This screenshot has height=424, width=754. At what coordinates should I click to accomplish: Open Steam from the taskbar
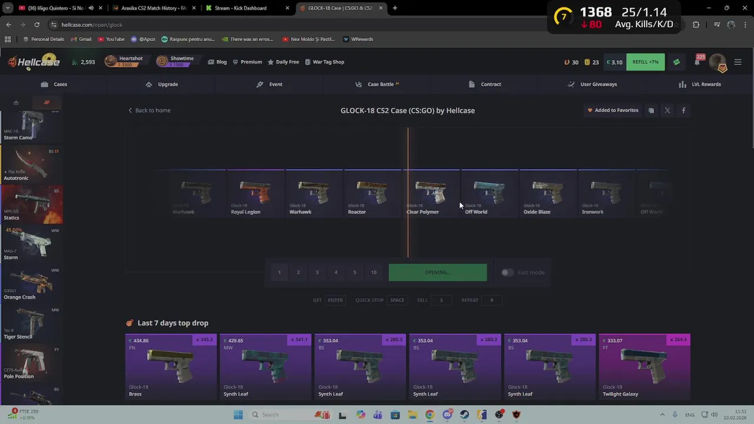click(465, 415)
